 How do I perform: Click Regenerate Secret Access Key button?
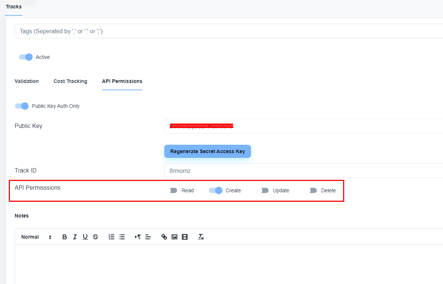click(207, 151)
